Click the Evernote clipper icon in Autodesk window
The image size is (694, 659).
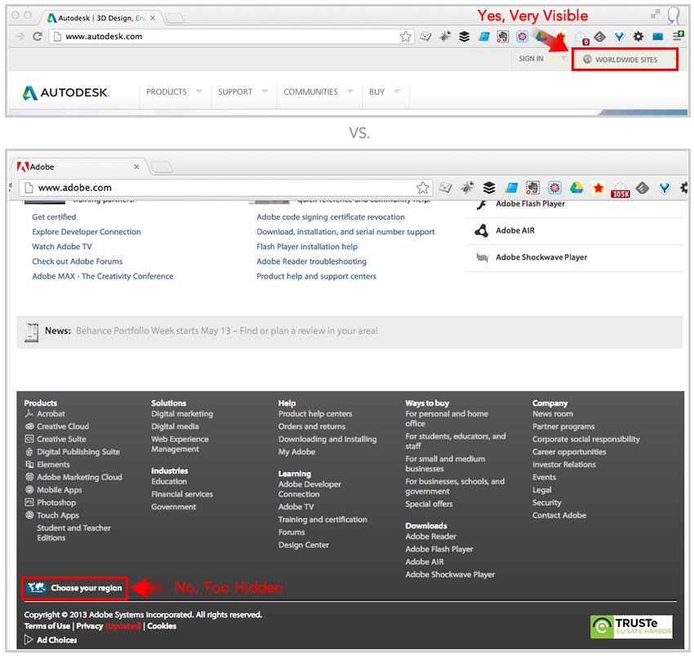(503, 36)
